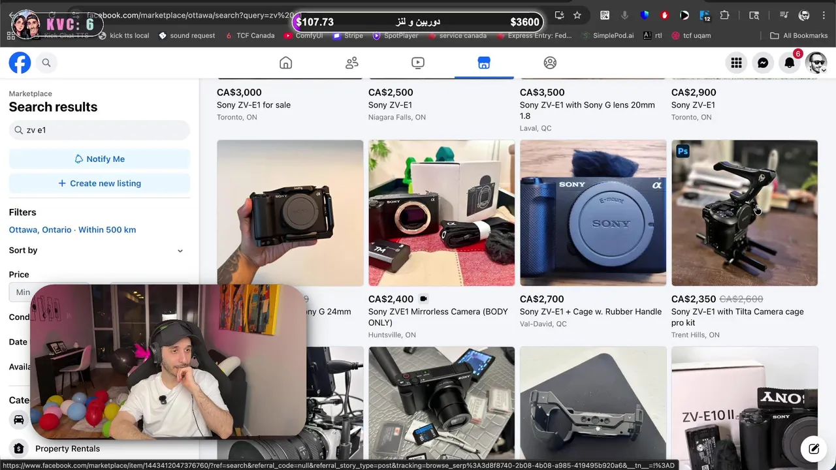Click the video icon beside CA$2,400

click(423, 299)
